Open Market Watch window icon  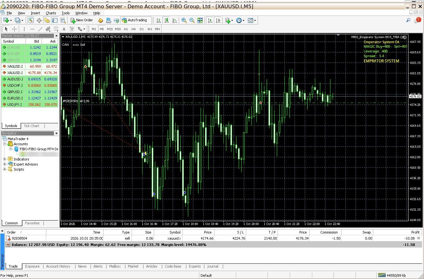(31, 20)
